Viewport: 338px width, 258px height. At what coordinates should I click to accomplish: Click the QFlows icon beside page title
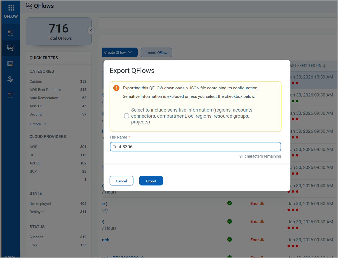29,6
